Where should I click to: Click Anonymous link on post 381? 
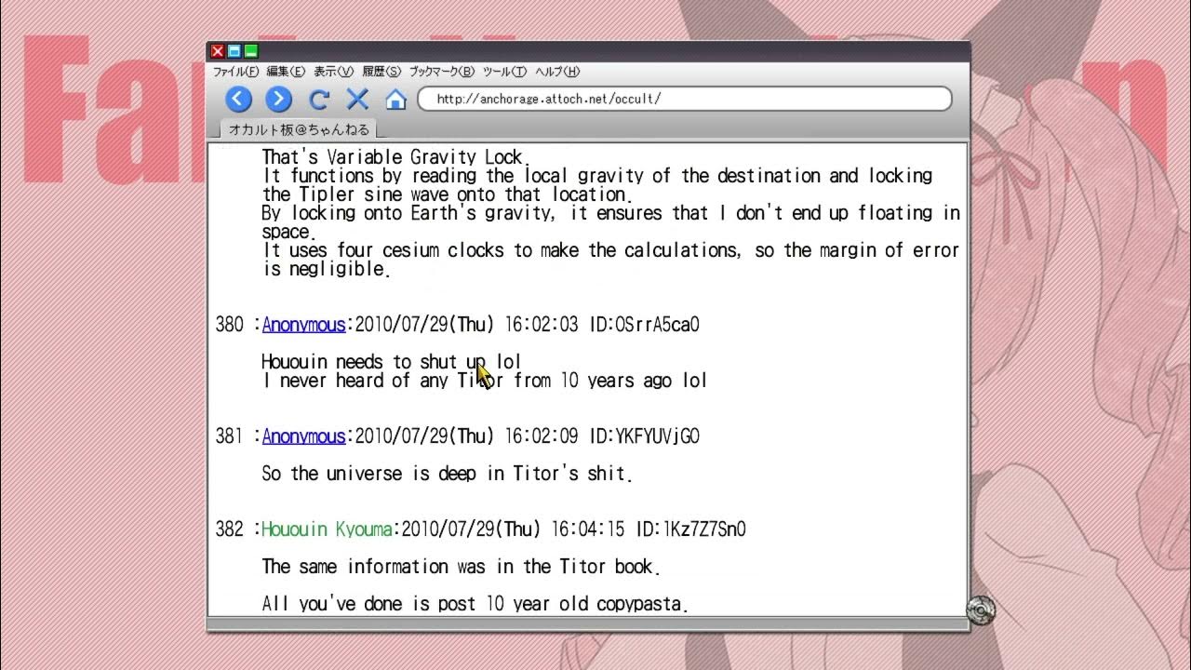click(x=303, y=436)
